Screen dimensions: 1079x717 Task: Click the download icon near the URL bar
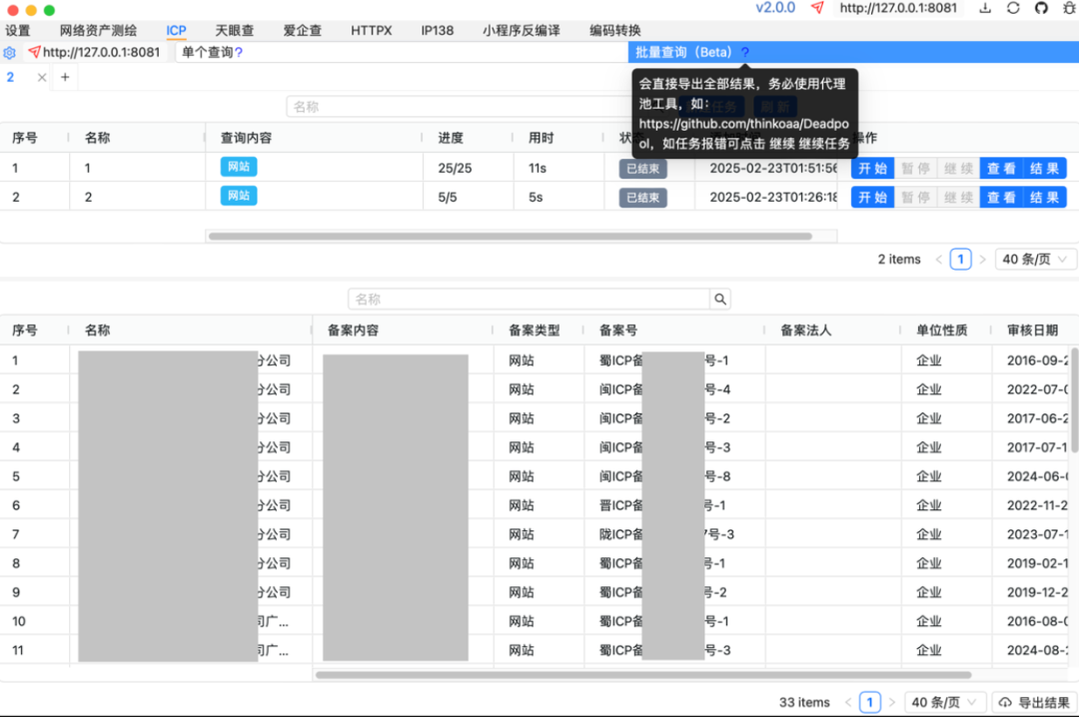[x=985, y=8]
